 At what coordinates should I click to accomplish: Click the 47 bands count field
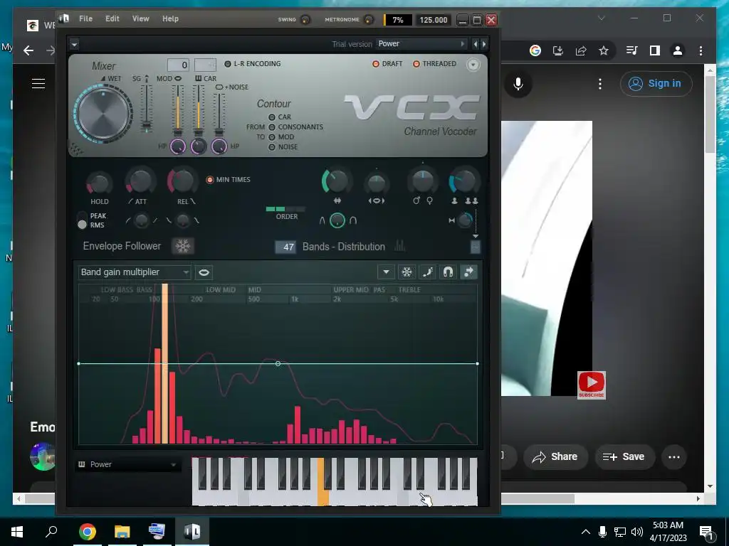pyautogui.click(x=285, y=247)
